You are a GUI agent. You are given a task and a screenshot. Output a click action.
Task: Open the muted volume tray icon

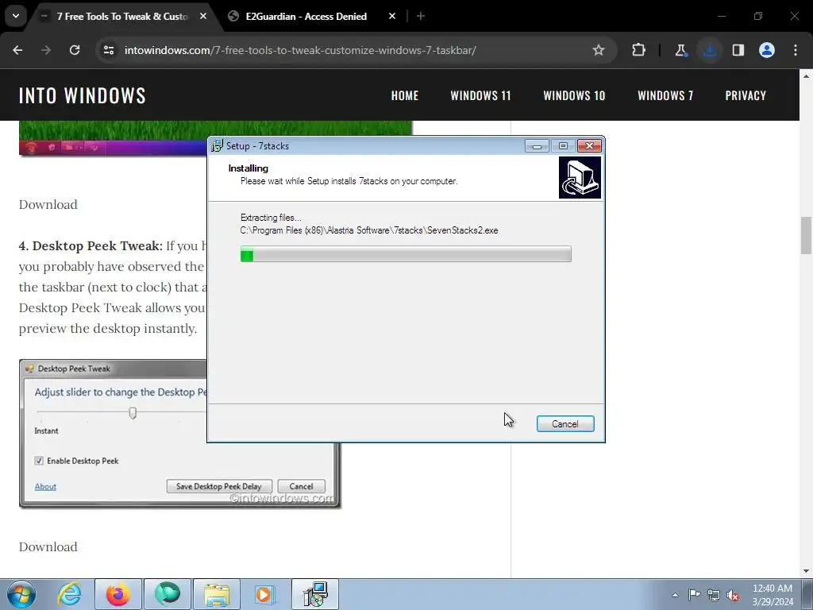733,595
